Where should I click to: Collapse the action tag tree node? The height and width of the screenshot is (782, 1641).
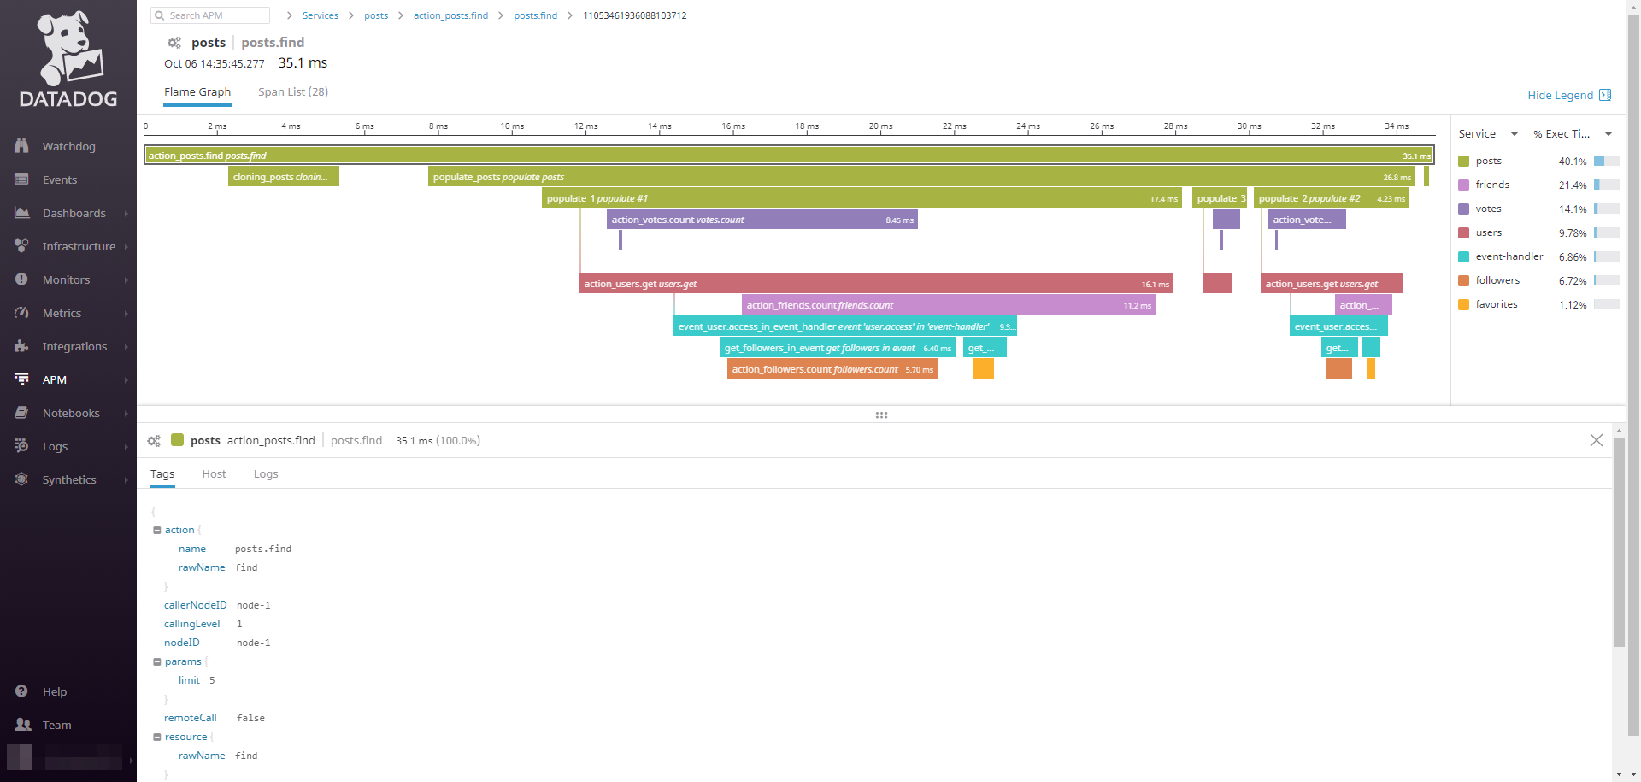pyautogui.click(x=157, y=530)
